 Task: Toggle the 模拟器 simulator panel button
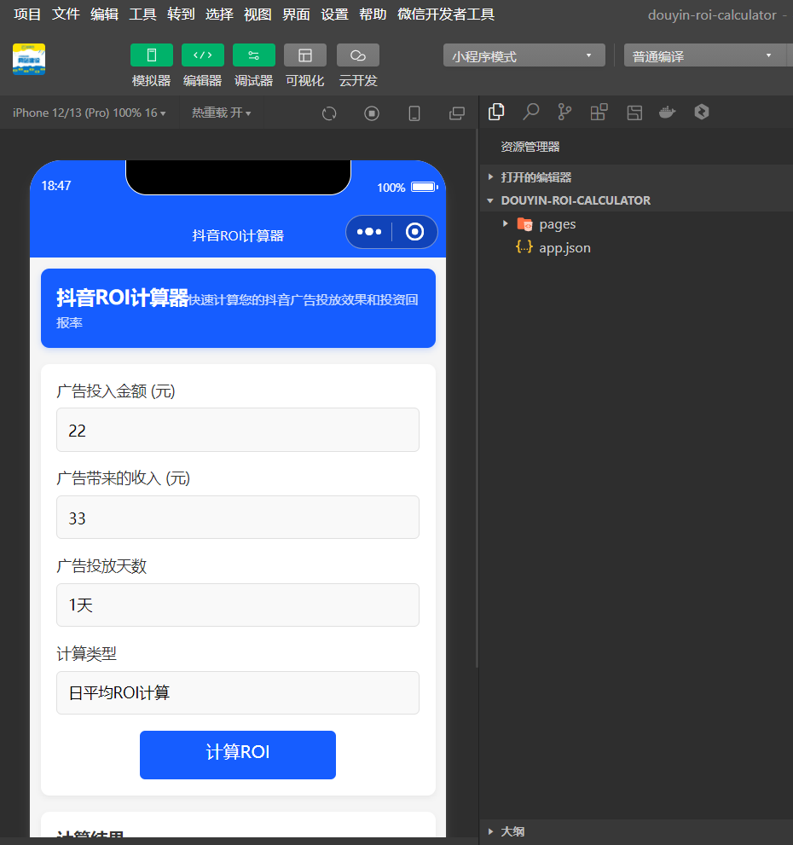click(152, 55)
